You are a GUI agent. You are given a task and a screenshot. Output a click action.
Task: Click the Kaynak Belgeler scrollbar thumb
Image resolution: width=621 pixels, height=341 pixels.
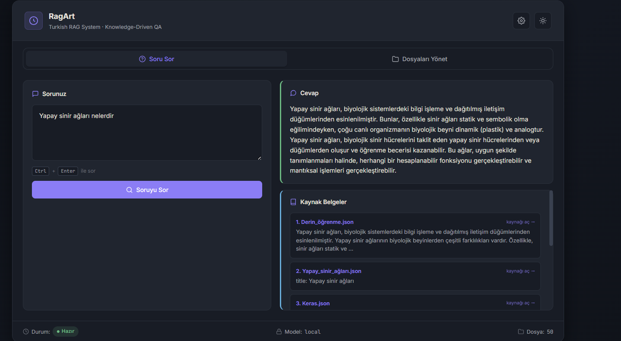pyautogui.click(x=551, y=218)
